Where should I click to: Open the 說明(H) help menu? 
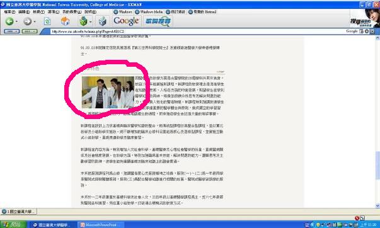pyautogui.click(x=90, y=11)
